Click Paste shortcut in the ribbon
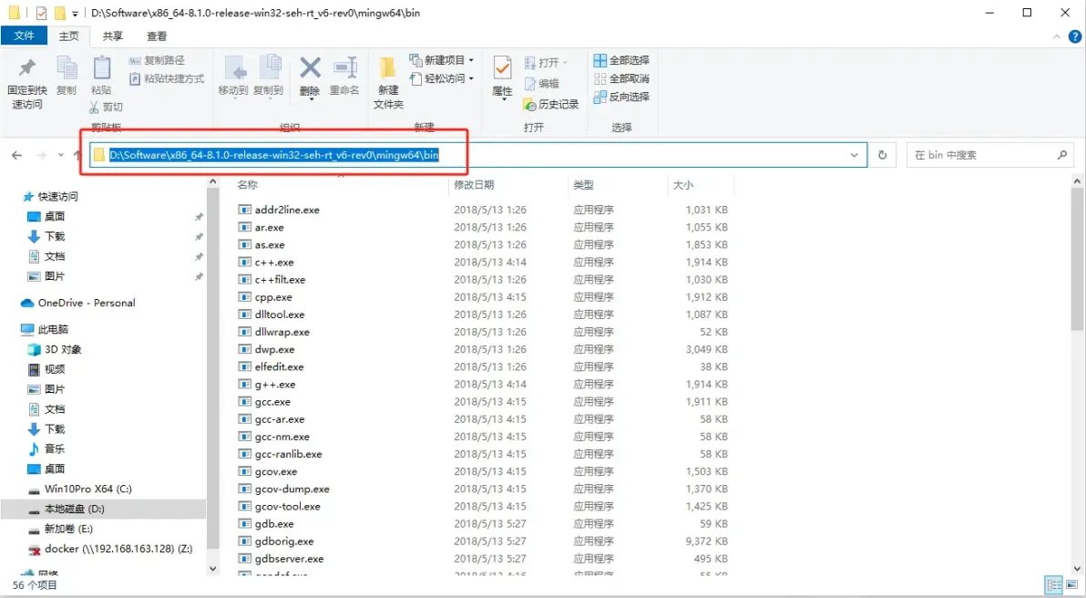Image resolution: width=1086 pixels, height=598 pixels. [166, 79]
